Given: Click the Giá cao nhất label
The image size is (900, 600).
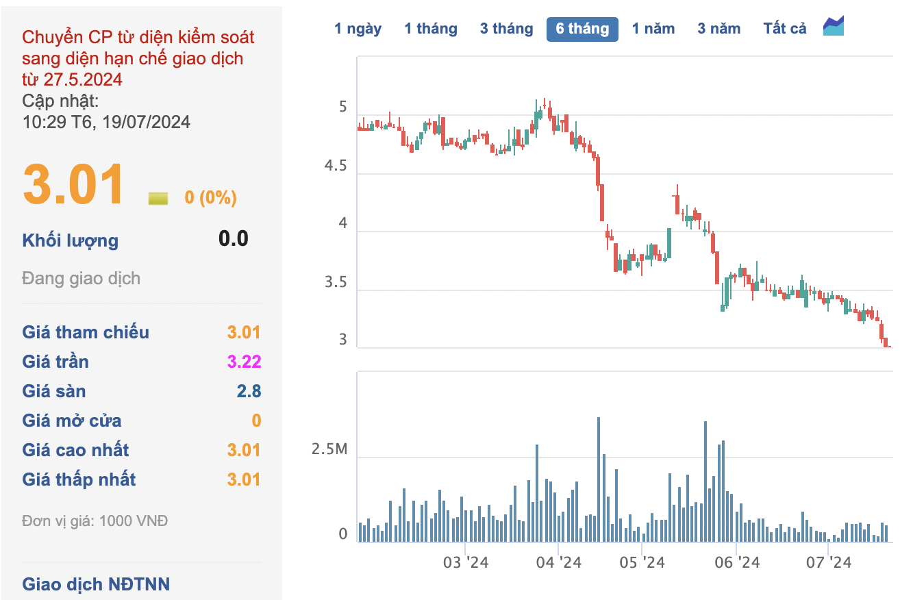Looking at the screenshot, I should pos(75,450).
